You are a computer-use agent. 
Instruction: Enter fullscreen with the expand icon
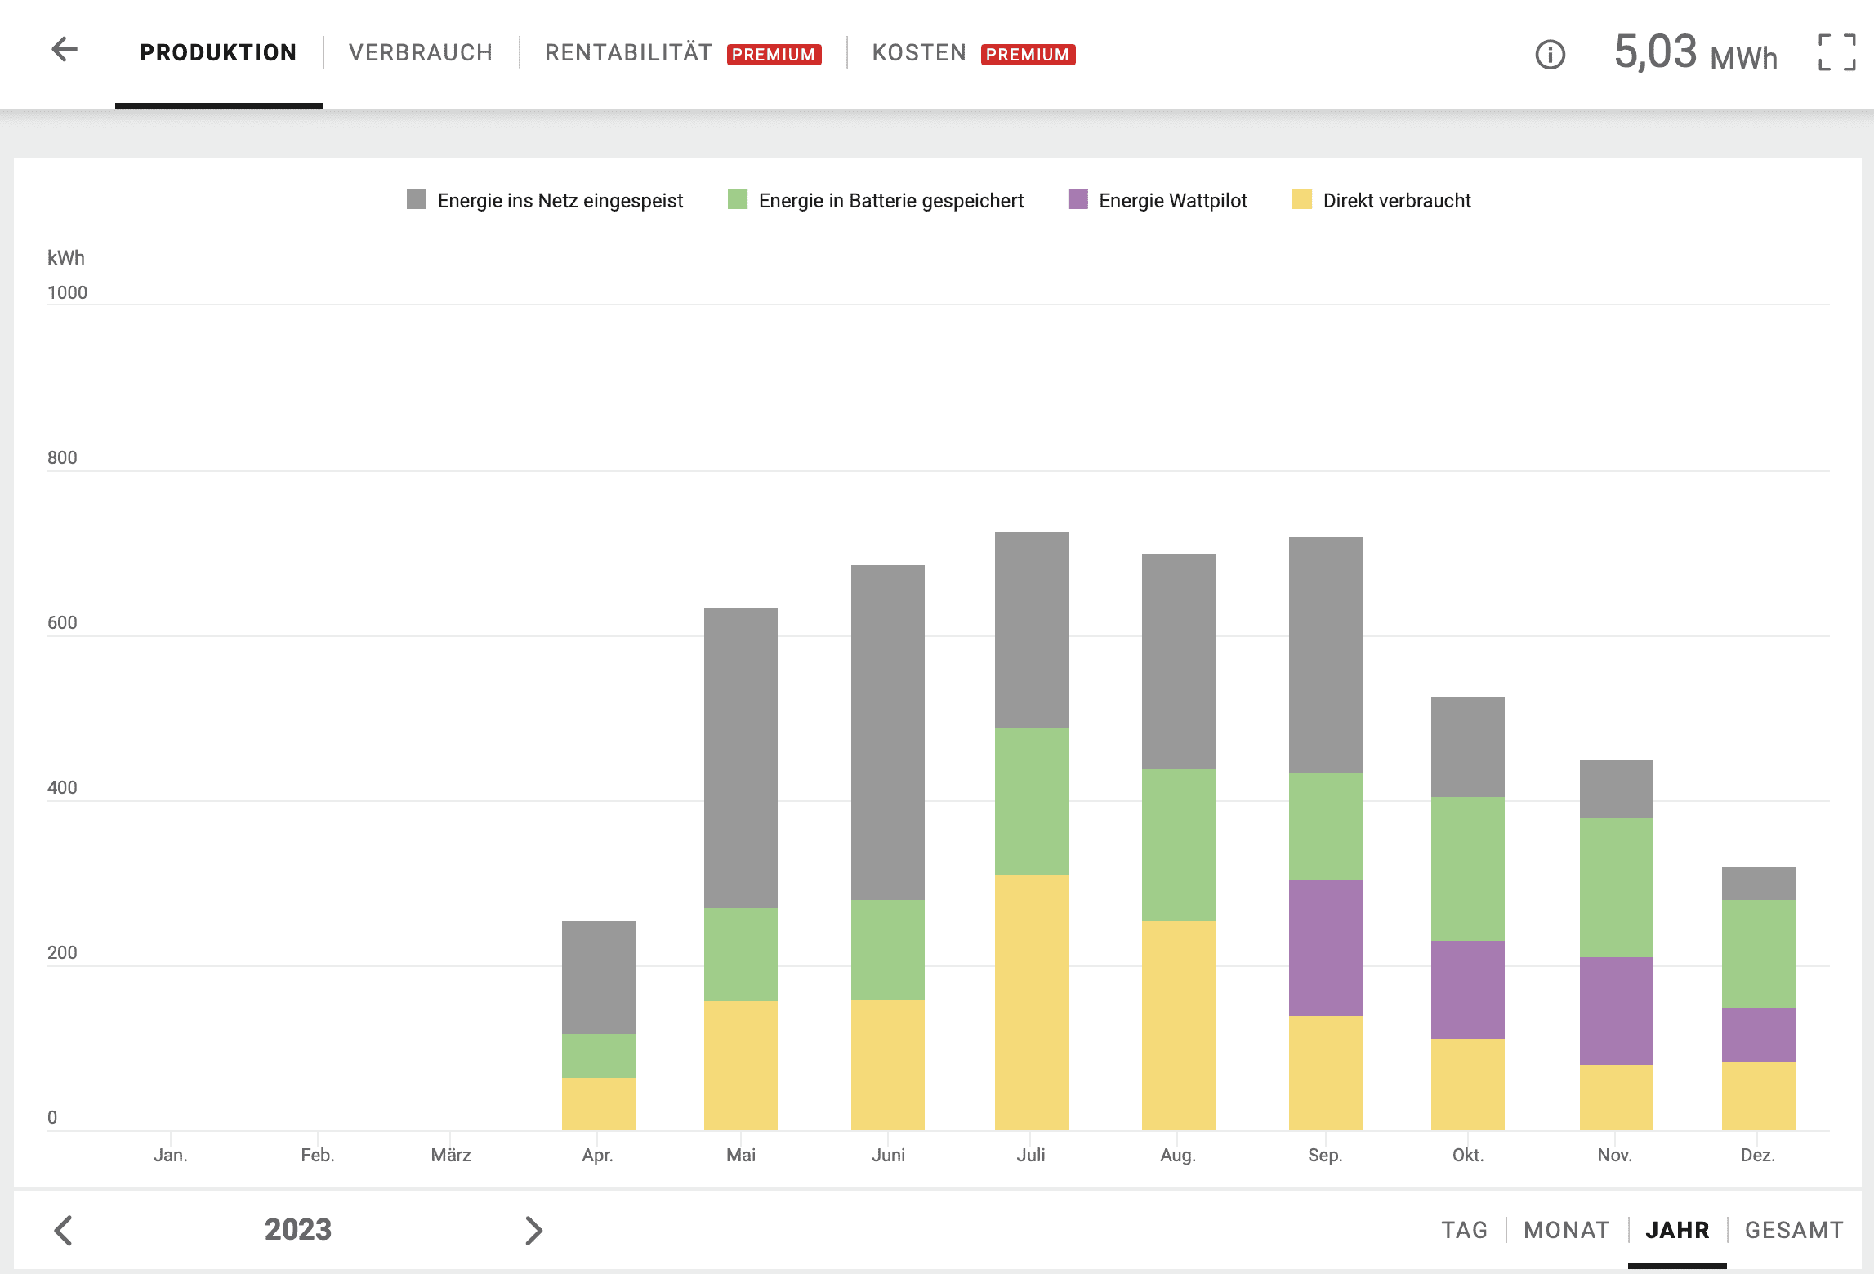(1836, 53)
